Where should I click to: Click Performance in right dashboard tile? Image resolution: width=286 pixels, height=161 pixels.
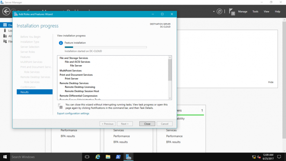pyautogui.click(x=174, y=136)
